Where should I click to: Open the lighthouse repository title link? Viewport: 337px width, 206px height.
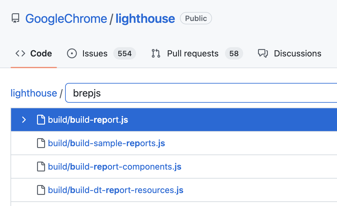tap(145, 19)
